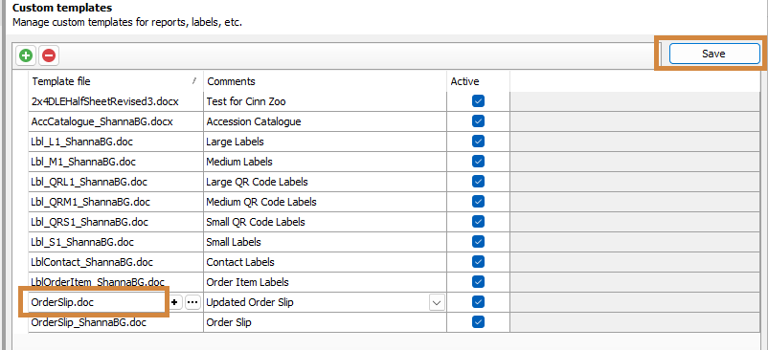
Task: Toggle Active checkbox for Large Labels row
Action: [478, 142]
